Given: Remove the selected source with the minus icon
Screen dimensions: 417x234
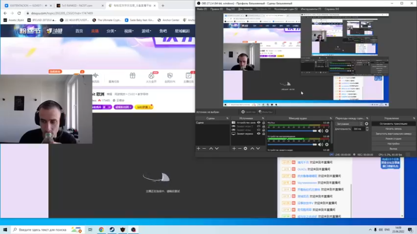Looking at the screenshot, I should coord(240,149).
